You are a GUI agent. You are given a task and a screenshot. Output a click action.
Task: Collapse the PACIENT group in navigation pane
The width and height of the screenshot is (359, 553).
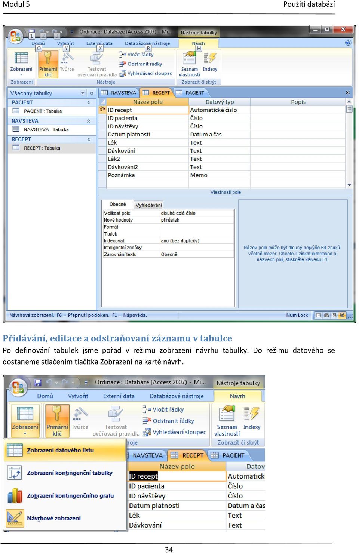click(x=89, y=102)
